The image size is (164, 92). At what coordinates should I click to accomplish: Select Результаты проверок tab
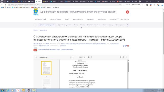tap(94, 25)
